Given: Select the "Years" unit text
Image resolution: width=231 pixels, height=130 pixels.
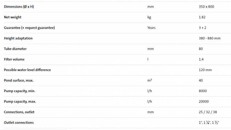Looking at the screenshot, I should click(151, 28).
